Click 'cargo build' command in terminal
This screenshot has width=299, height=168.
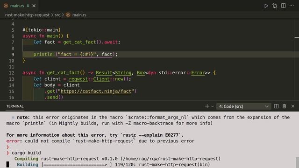[x=26, y=153]
